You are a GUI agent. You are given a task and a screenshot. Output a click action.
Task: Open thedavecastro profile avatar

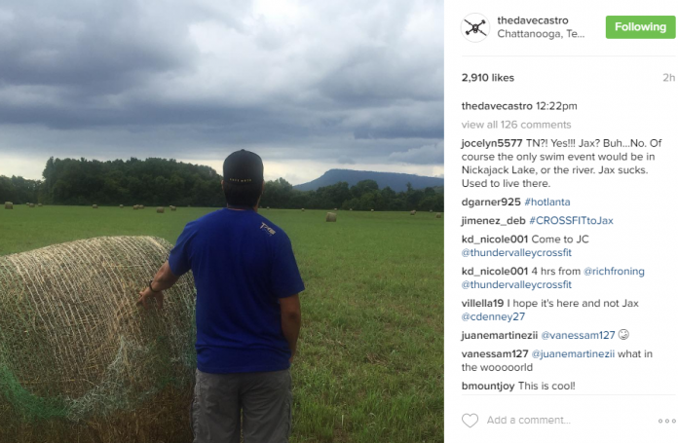point(475,27)
